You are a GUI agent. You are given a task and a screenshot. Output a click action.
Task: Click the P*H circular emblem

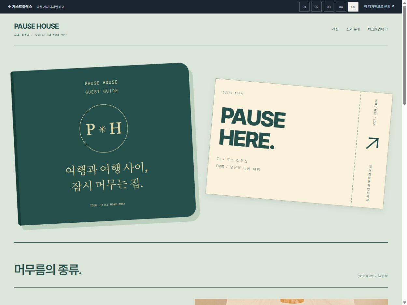pyautogui.click(x=104, y=128)
